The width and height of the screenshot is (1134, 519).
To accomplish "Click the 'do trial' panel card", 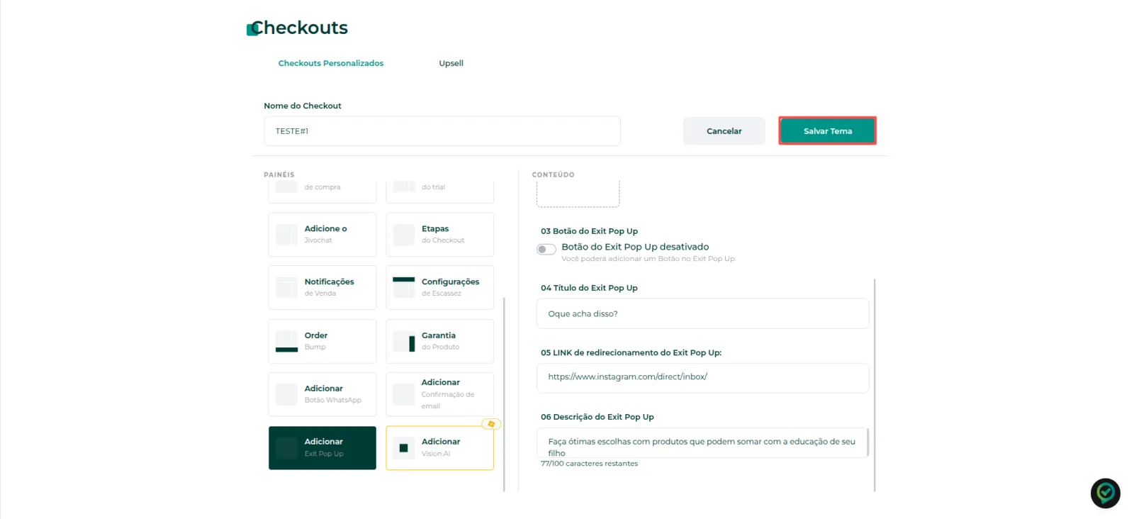I will point(439,191).
